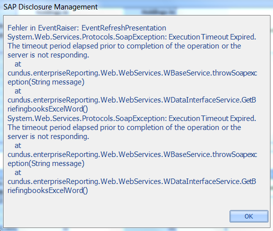Screen dimensions: 273x231
Task: Click the first 'eption(String message)' line
Action: (46, 82)
